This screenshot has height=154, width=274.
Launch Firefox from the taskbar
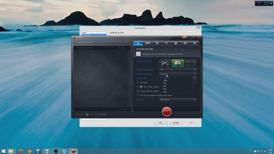pyautogui.click(x=21, y=151)
